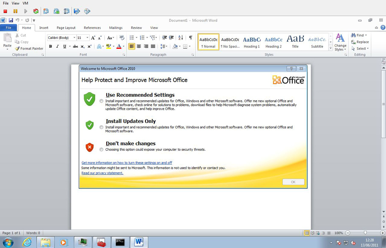The height and width of the screenshot is (248, 386).
Task: Click the Words: 0 status bar counter
Action: 33,233
